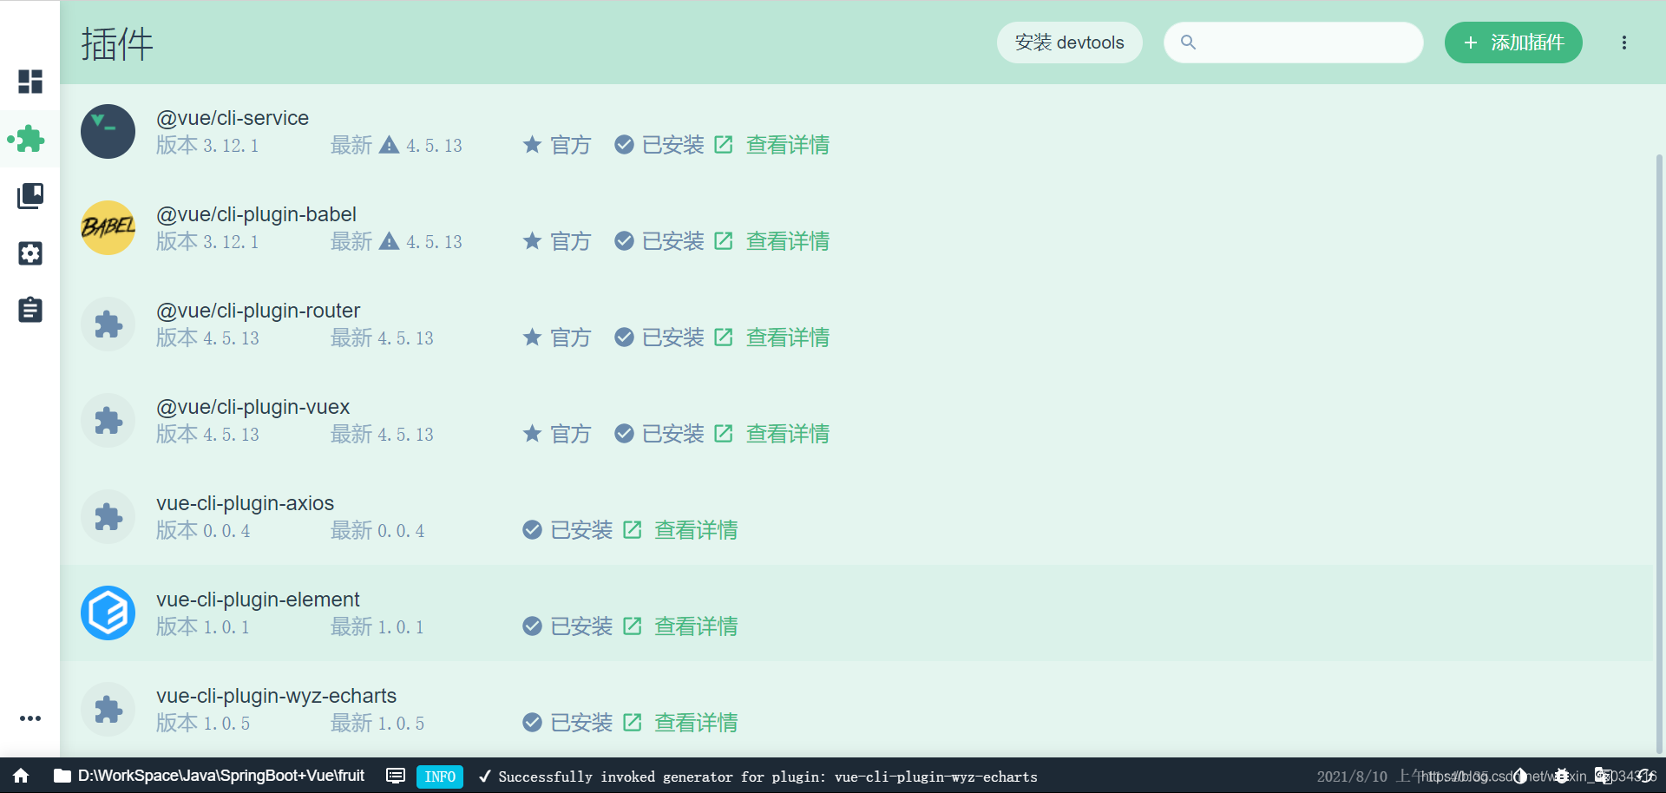Click the @vue/cli-plugin-router puzzle icon
Image resolution: width=1666 pixels, height=793 pixels.
tap(108, 324)
